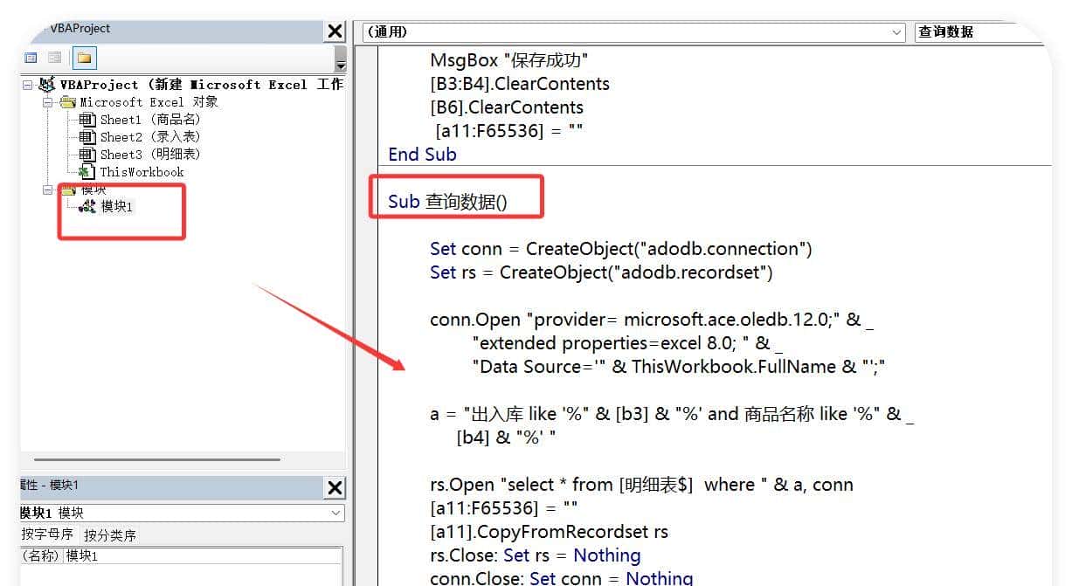Select 模块1 module in project tree

116,207
